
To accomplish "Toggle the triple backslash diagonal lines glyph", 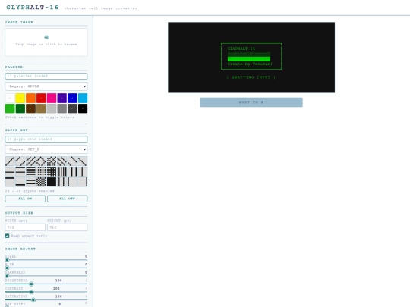I will pos(62,161).
